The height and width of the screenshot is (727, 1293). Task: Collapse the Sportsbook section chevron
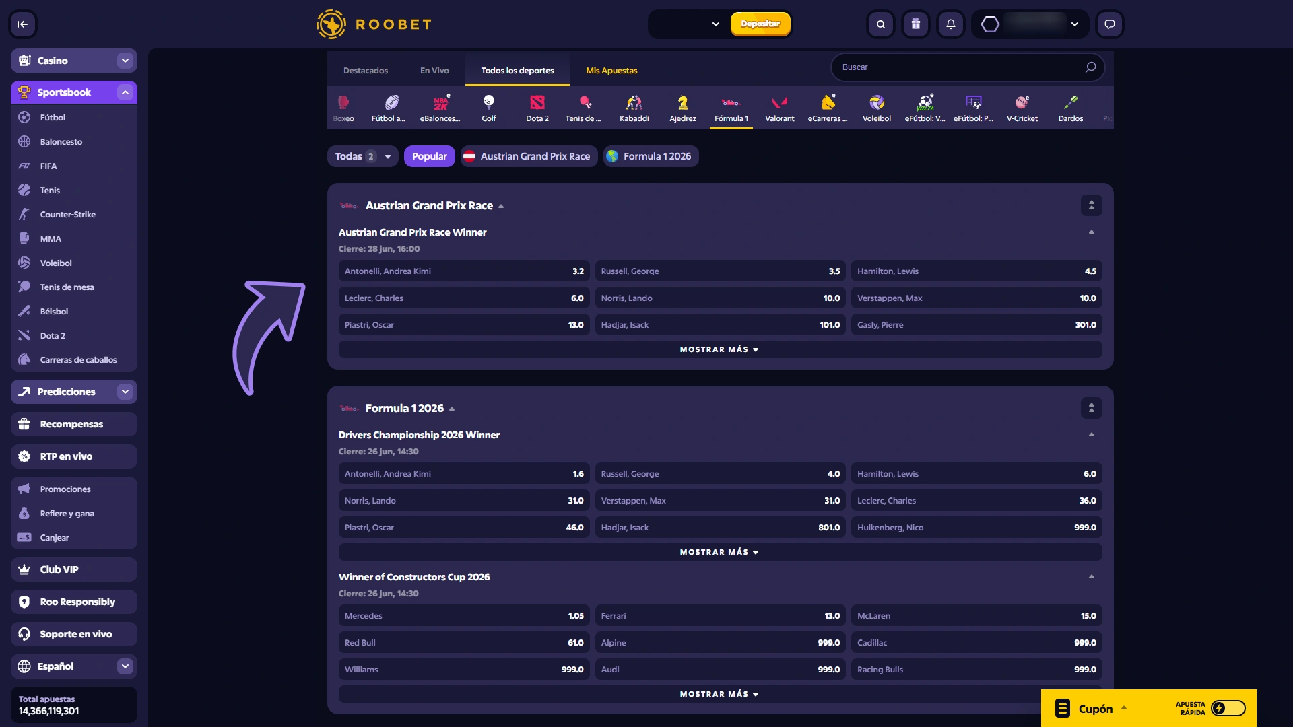point(125,92)
